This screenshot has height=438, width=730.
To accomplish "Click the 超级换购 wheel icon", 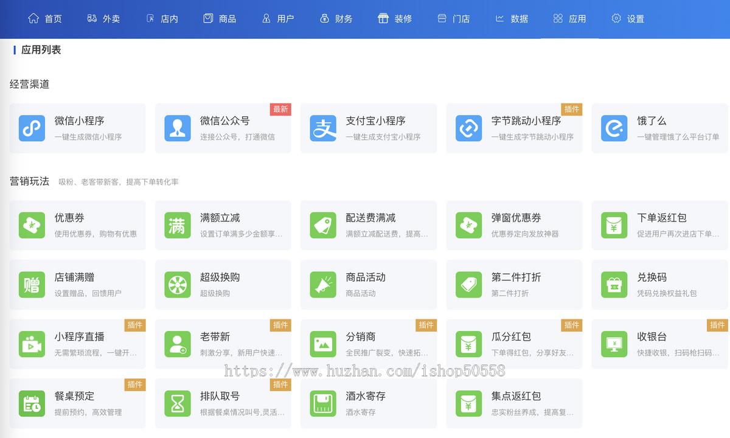I will 178,285.
